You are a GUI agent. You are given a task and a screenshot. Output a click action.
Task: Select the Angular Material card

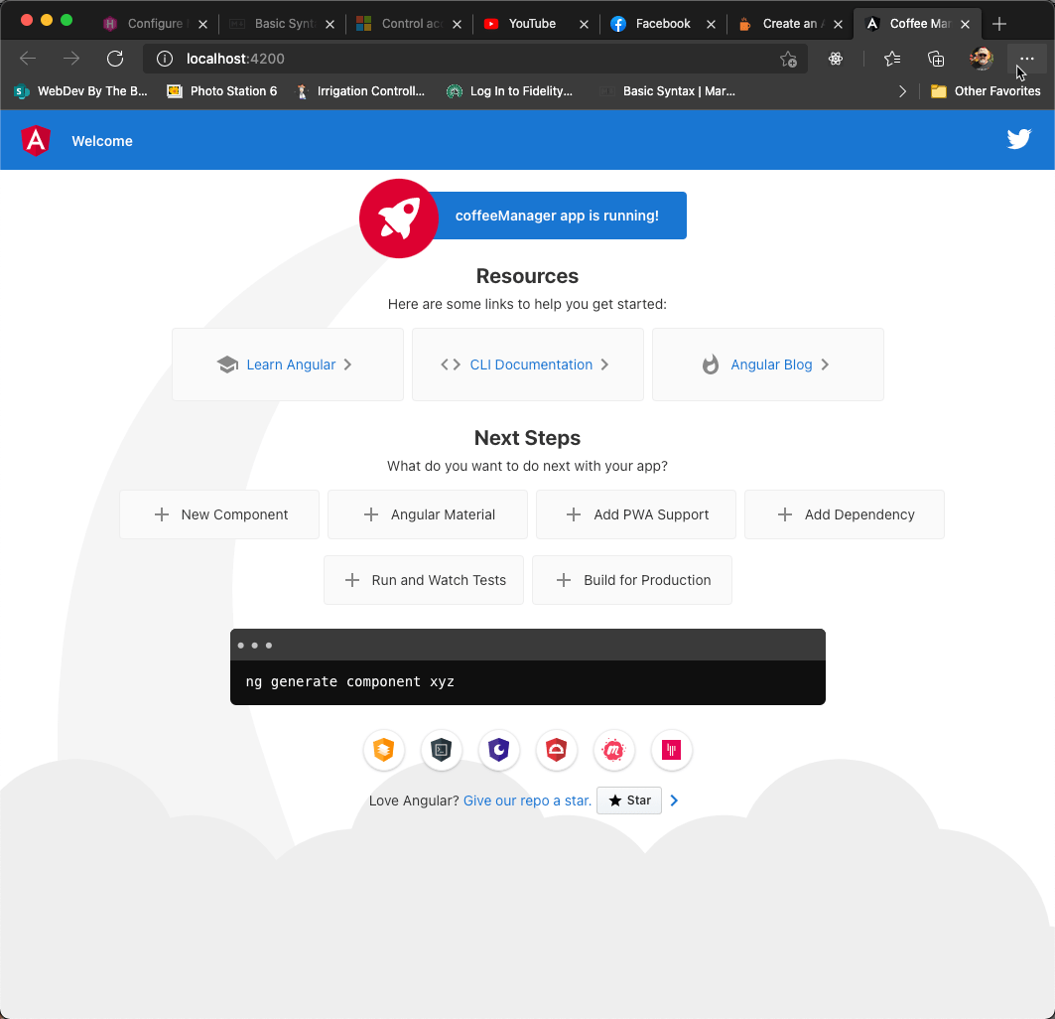[x=427, y=514]
